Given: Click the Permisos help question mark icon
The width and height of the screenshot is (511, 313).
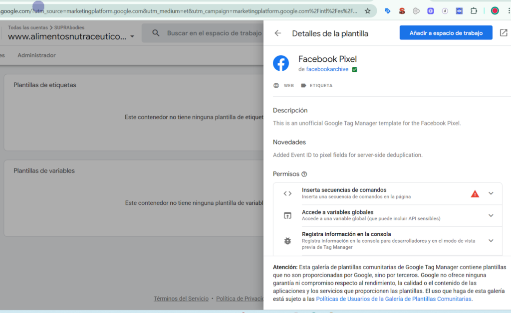Looking at the screenshot, I should pyautogui.click(x=304, y=174).
